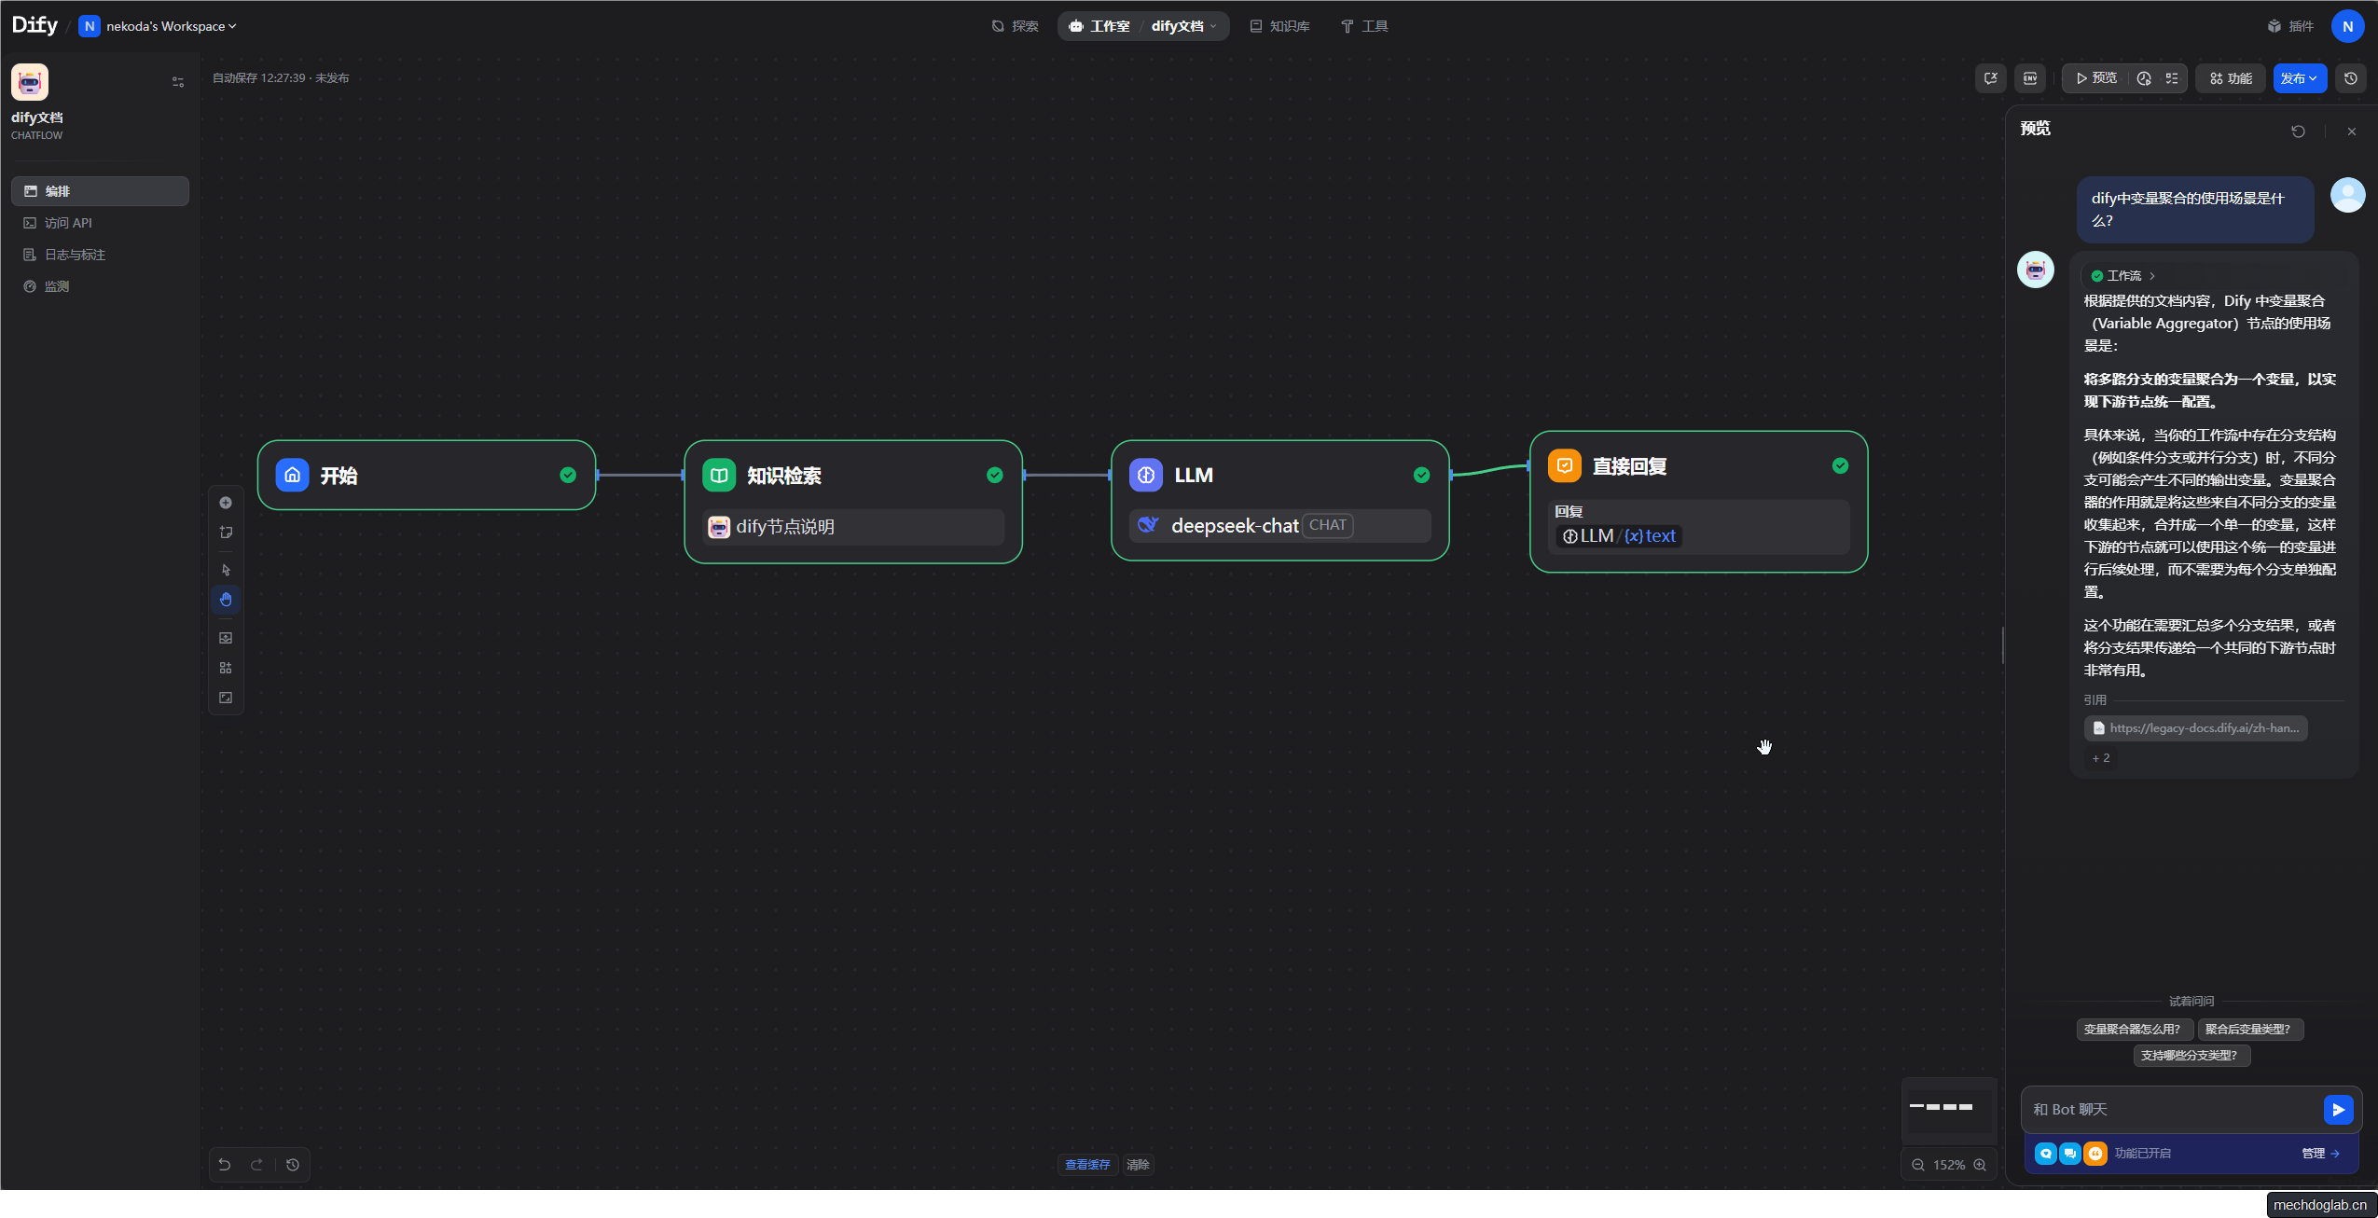This screenshot has width=2378, height=1218.
Task: Select 日志与标注 in sidebar
Action: pos(75,255)
